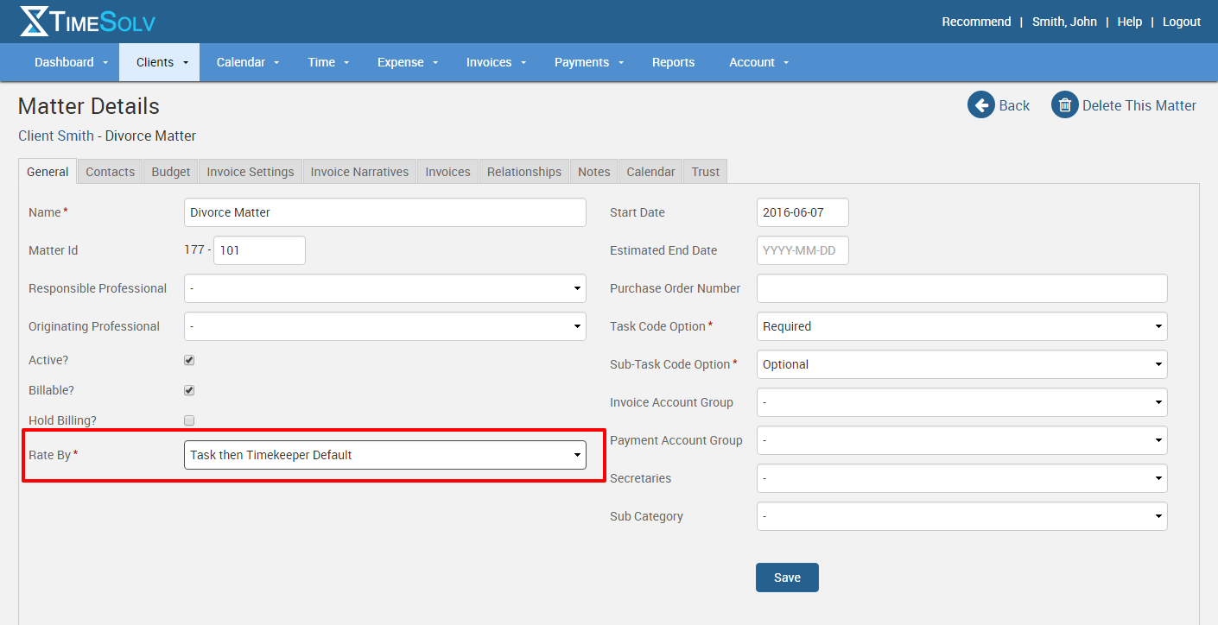This screenshot has height=625, width=1218.
Task: Click the Help link in header
Action: click(x=1129, y=22)
